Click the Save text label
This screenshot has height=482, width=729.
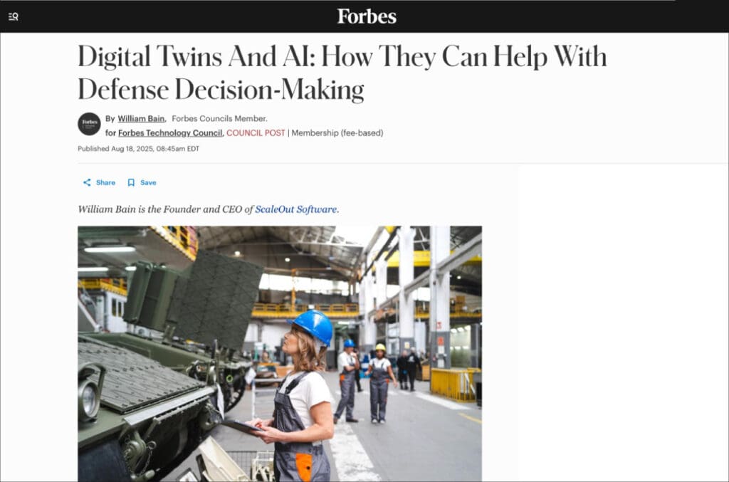pyautogui.click(x=148, y=183)
